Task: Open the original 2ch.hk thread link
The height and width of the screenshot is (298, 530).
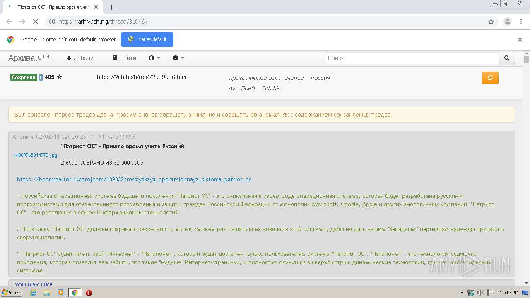Action: [x=142, y=77]
